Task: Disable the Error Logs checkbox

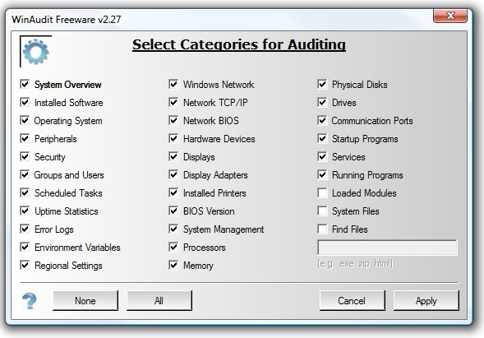Action: (25, 229)
